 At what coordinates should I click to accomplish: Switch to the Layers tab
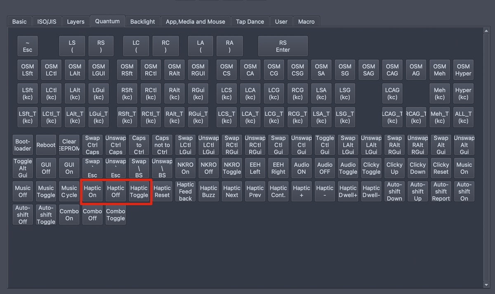click(75, 21)
